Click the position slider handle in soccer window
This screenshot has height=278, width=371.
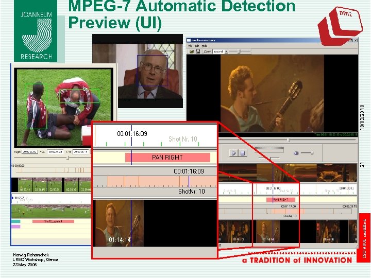click(x=68, y=158)
